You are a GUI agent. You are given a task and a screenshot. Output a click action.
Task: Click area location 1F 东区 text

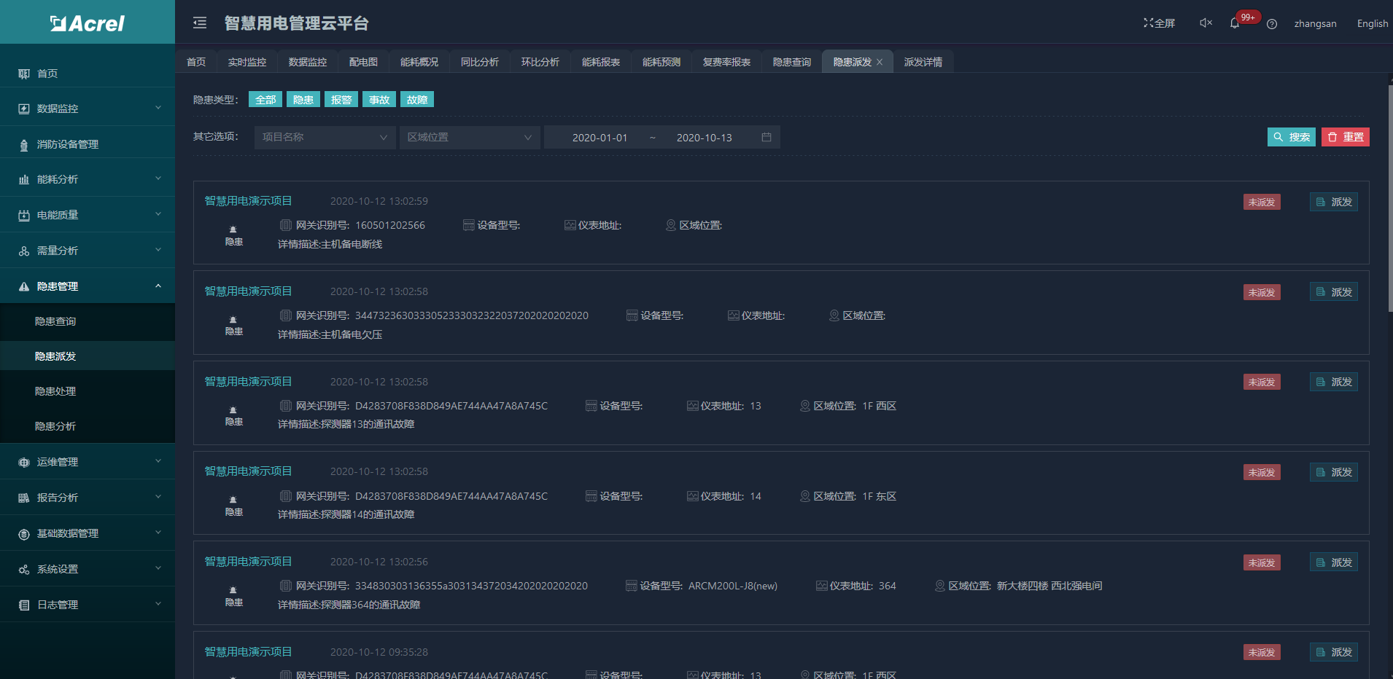[x=880, y=496]
